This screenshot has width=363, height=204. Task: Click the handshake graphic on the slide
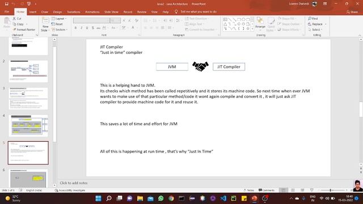pyautogui.click(x=200, y=66)
